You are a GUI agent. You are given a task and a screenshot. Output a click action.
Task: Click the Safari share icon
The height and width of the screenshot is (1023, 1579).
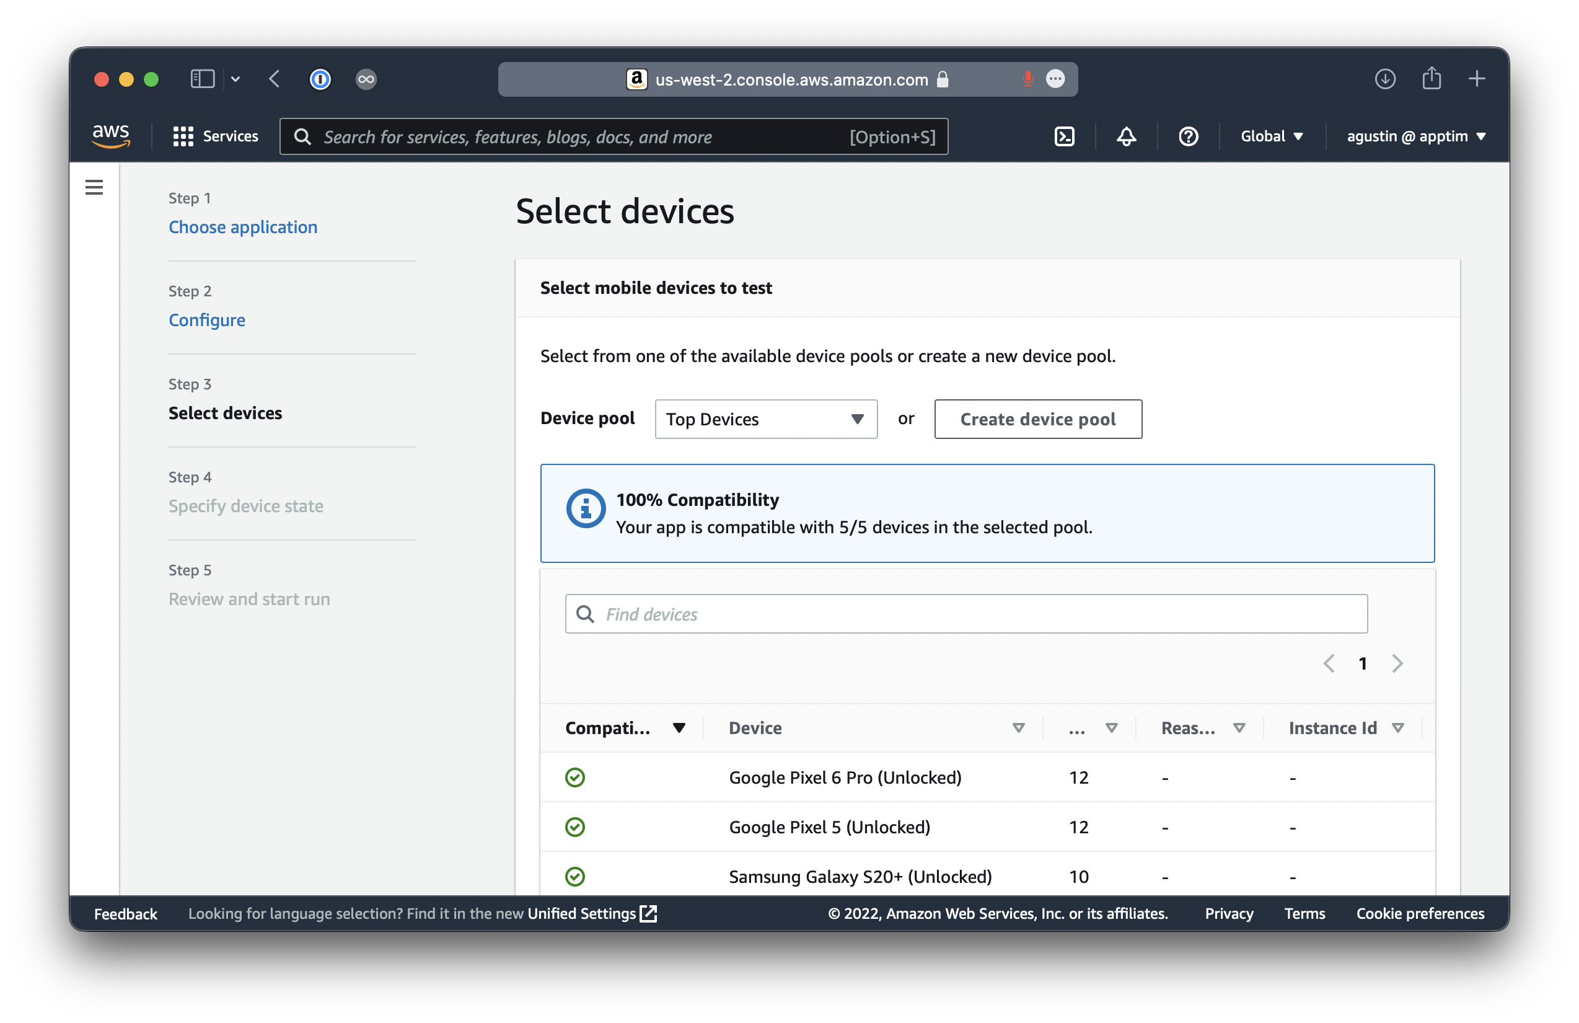[1431, 79]
